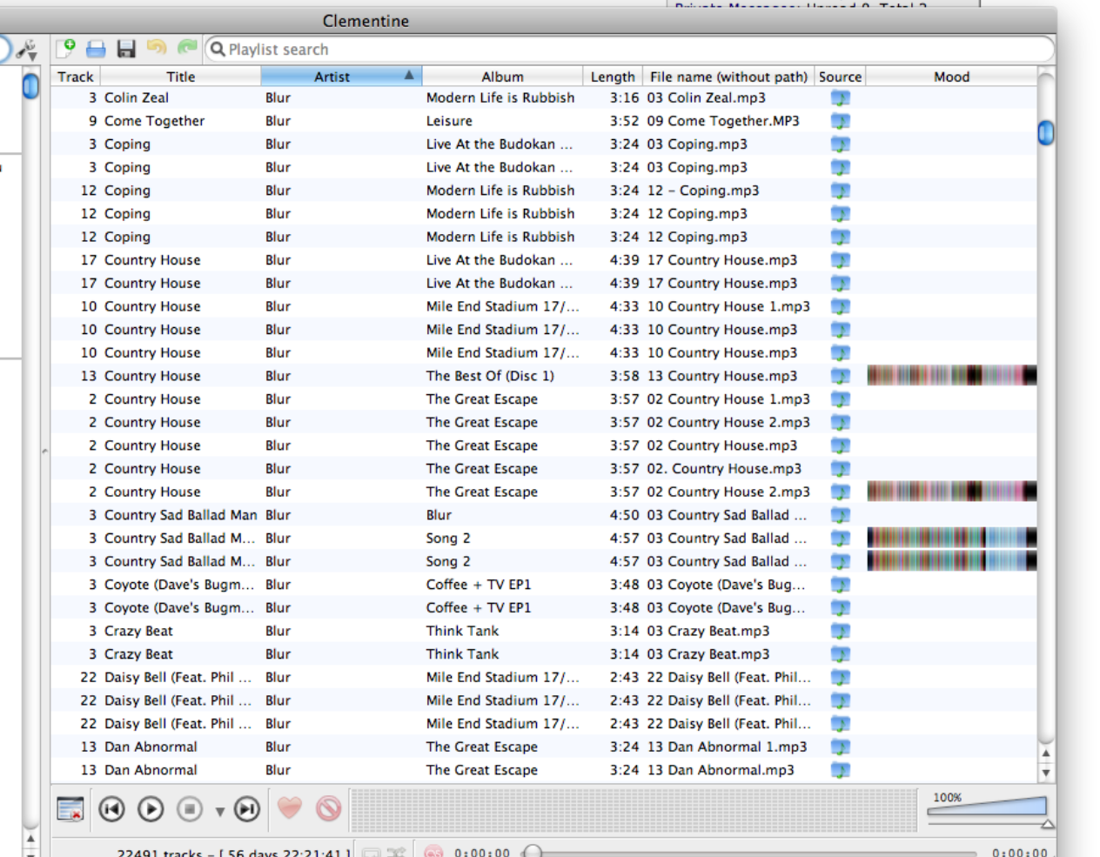This screenshot has width=1100, height=857.
Task: Select the Colin Zeal title
Action: coord(137,97)
